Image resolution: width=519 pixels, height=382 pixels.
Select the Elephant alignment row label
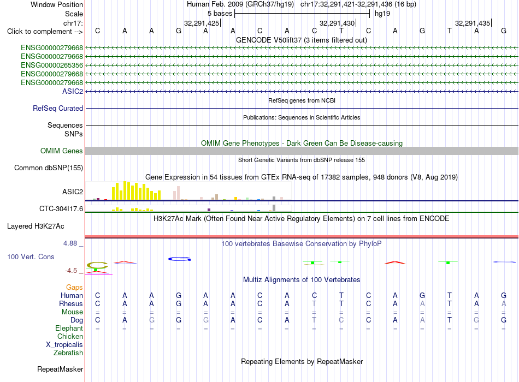(x=69, y=328)
